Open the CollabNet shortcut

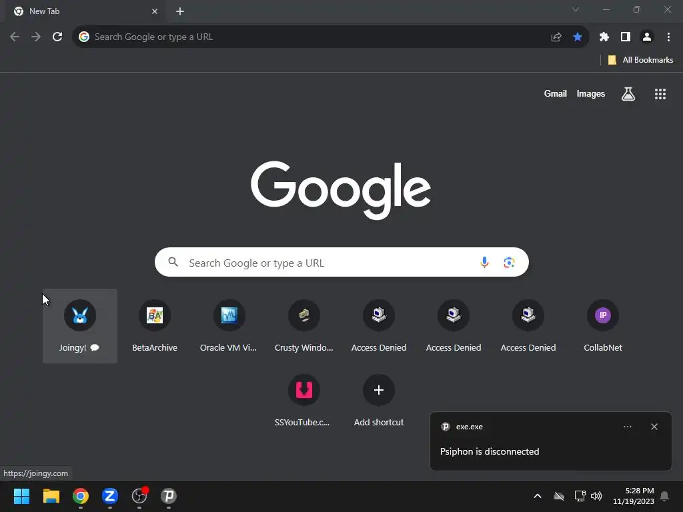(x=603, y=325)
